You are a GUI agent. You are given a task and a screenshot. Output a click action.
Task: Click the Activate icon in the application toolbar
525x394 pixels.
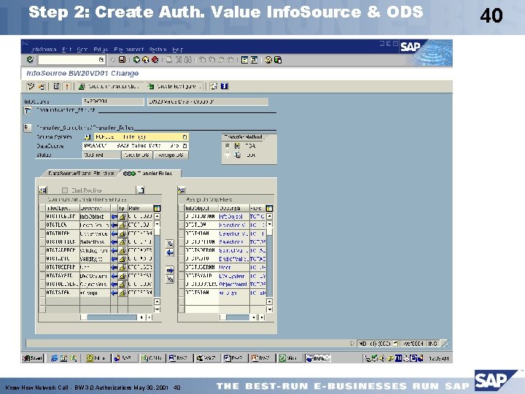pyautogui.click(x=66, y=86)
